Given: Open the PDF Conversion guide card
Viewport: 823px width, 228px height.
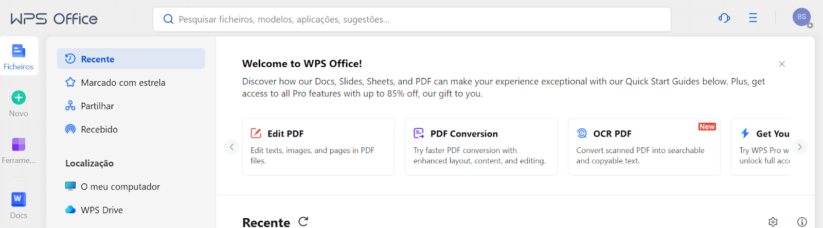Looking at the screenshot, I should [481, 147].
